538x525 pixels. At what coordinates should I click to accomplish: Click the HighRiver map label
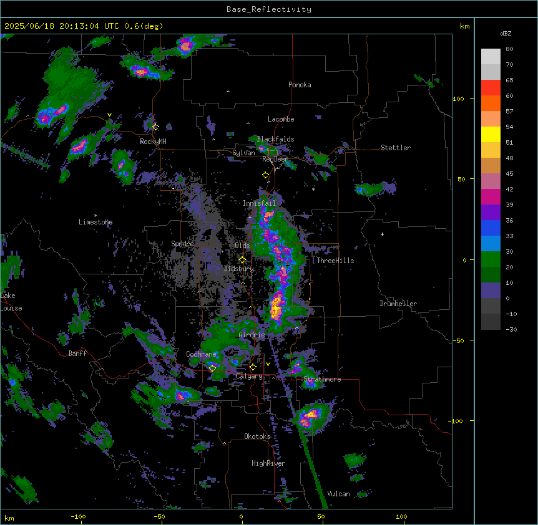click(268, 463)
